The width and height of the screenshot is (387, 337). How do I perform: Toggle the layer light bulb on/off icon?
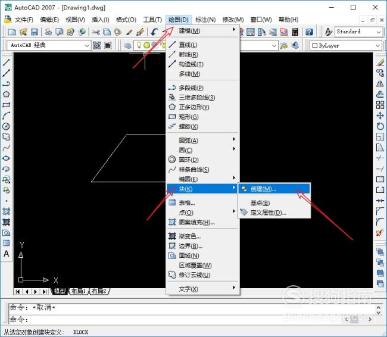139,45
